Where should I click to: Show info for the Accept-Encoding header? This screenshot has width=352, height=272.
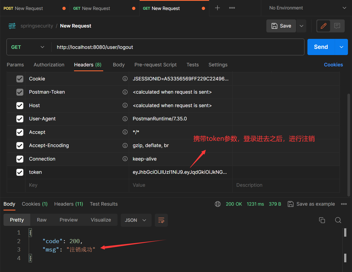[125, 145]
